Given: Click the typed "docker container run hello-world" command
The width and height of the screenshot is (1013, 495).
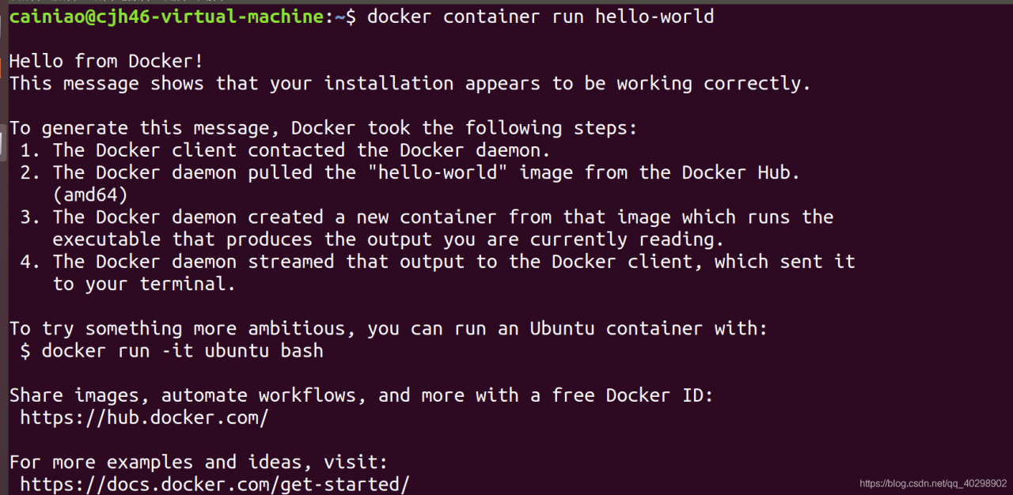Looking at the screenshot, I should click(541, 17).
